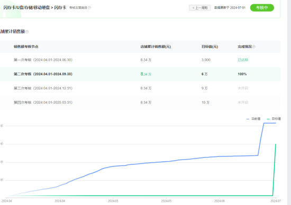291x205 pixels.
Task: Click the 15 万 target value
Action: pos(205,102)
